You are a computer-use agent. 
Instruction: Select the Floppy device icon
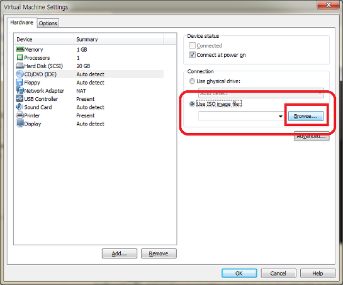coord(20,83)
